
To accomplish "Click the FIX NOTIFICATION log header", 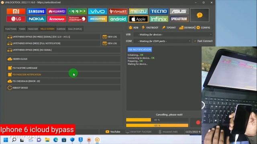I will coord(140,50).
